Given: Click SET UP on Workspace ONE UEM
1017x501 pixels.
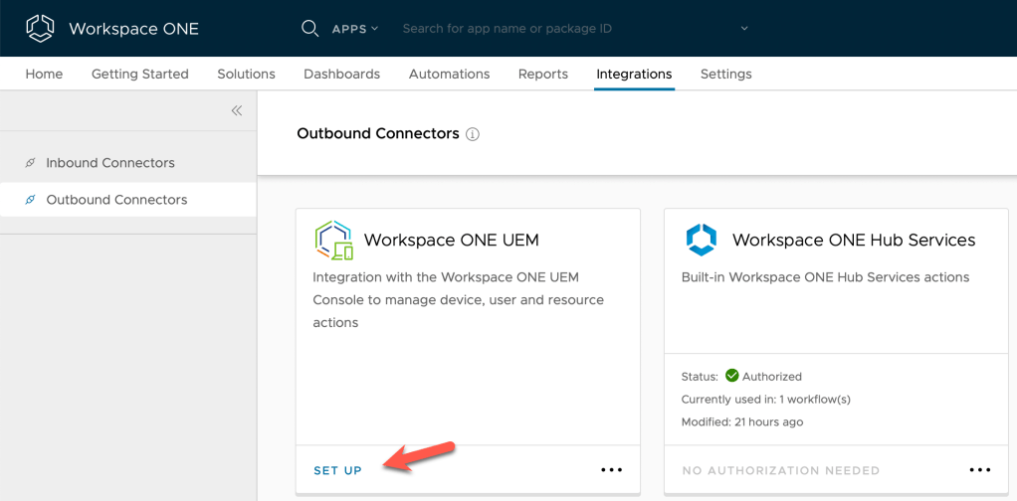Looking at the screenshot, I should [x=338, y=470].
